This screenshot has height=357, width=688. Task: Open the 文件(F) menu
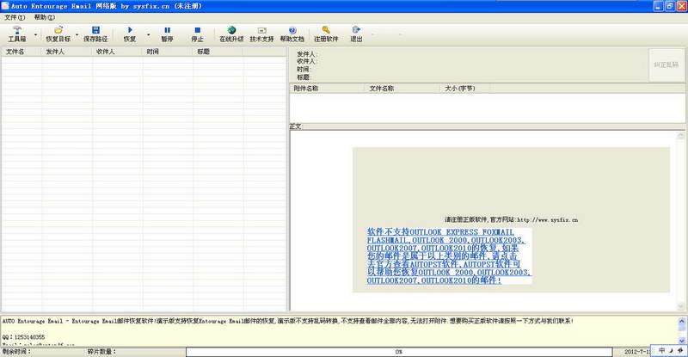click(15, 17)
